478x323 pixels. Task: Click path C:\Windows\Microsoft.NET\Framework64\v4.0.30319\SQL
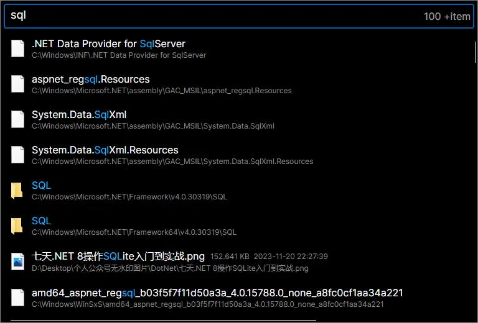(x=134, y=232)
